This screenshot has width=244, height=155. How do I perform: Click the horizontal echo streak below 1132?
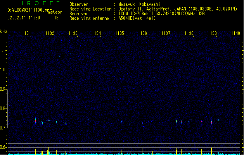(48, 120)
